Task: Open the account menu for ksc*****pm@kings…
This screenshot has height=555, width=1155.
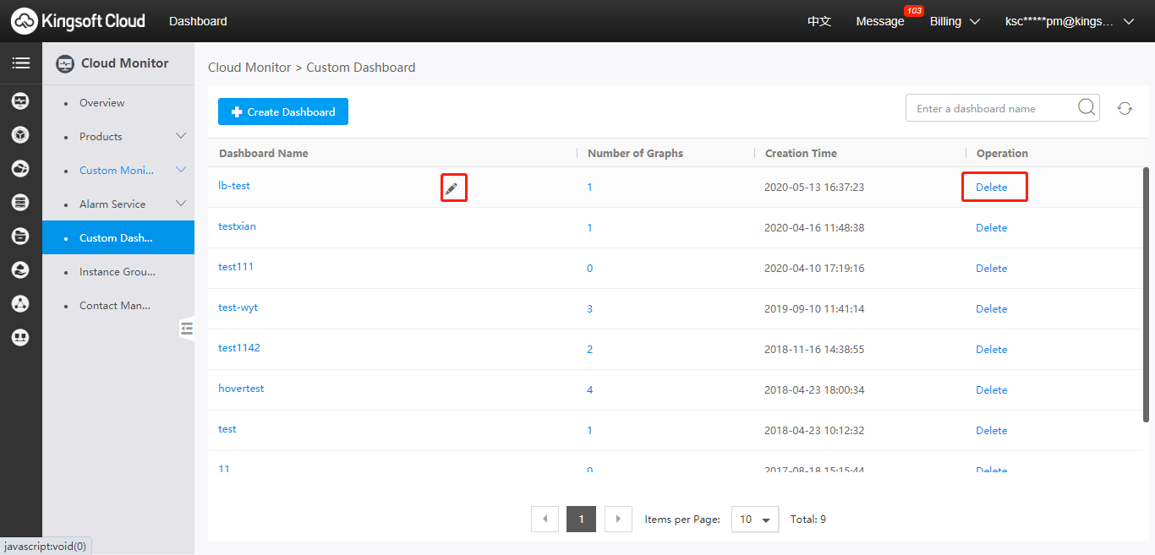Action: 1069,21
